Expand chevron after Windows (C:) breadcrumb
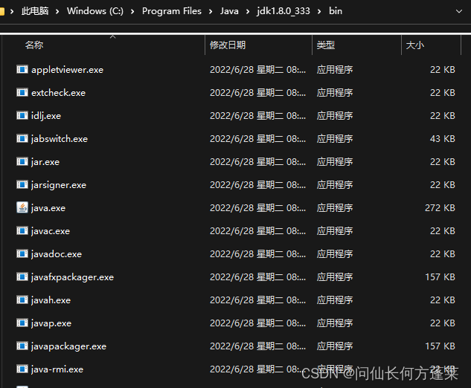The image size is (471, 388). (132, 11)
